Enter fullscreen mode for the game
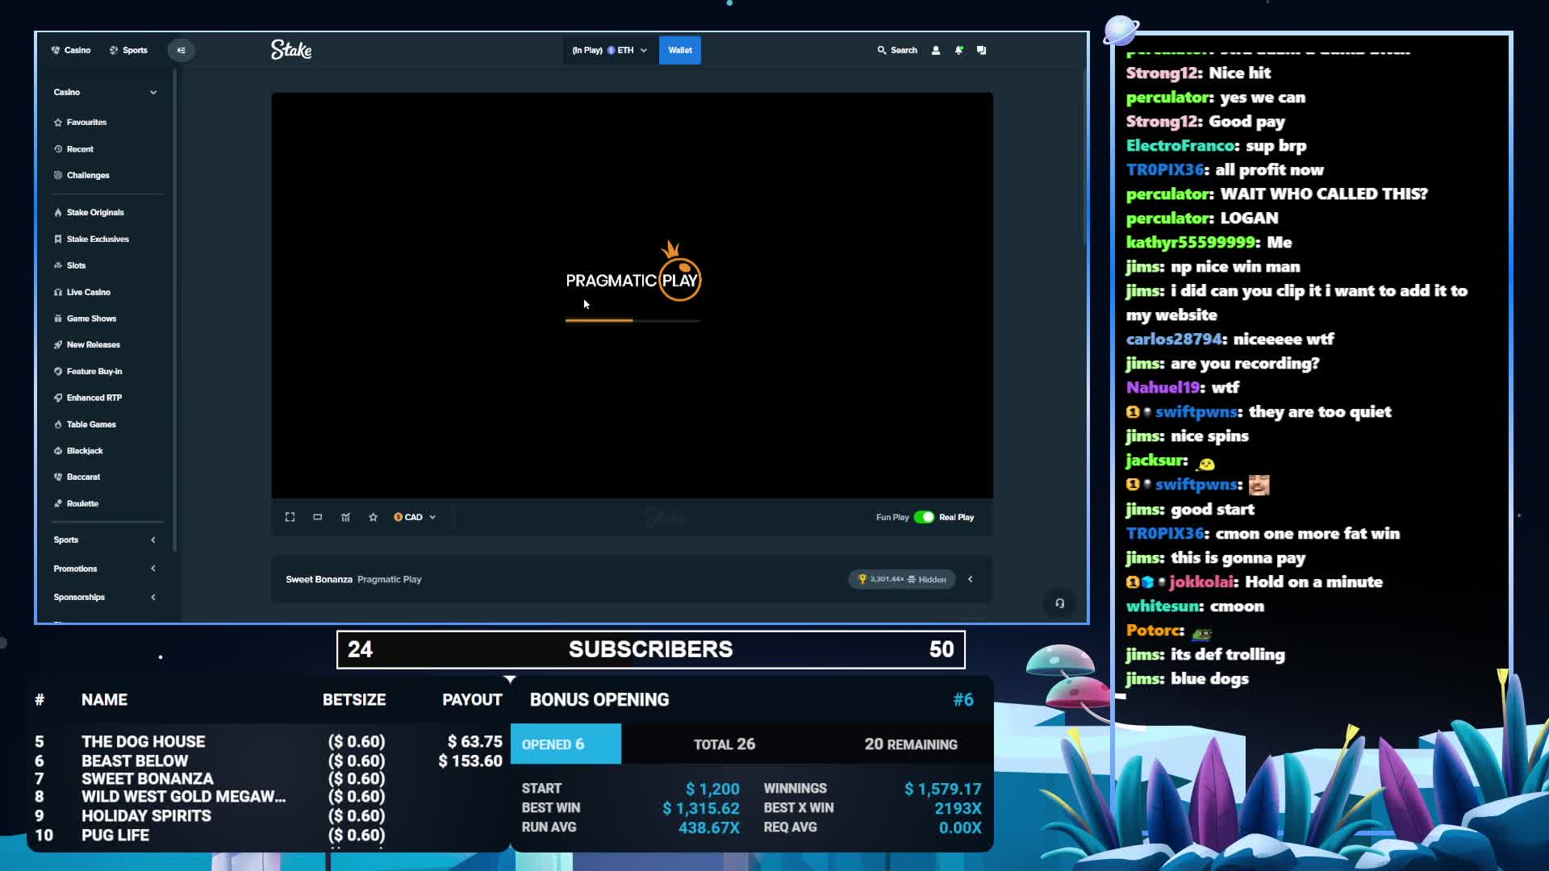This screenshot has height=871, width=1549. click(290, 517)
